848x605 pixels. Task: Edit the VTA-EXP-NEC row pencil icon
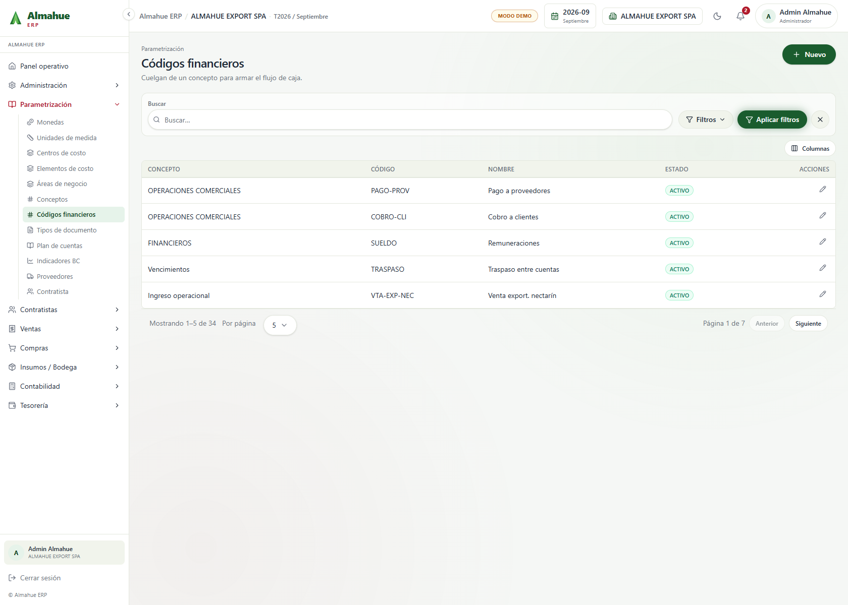(822, 294)
